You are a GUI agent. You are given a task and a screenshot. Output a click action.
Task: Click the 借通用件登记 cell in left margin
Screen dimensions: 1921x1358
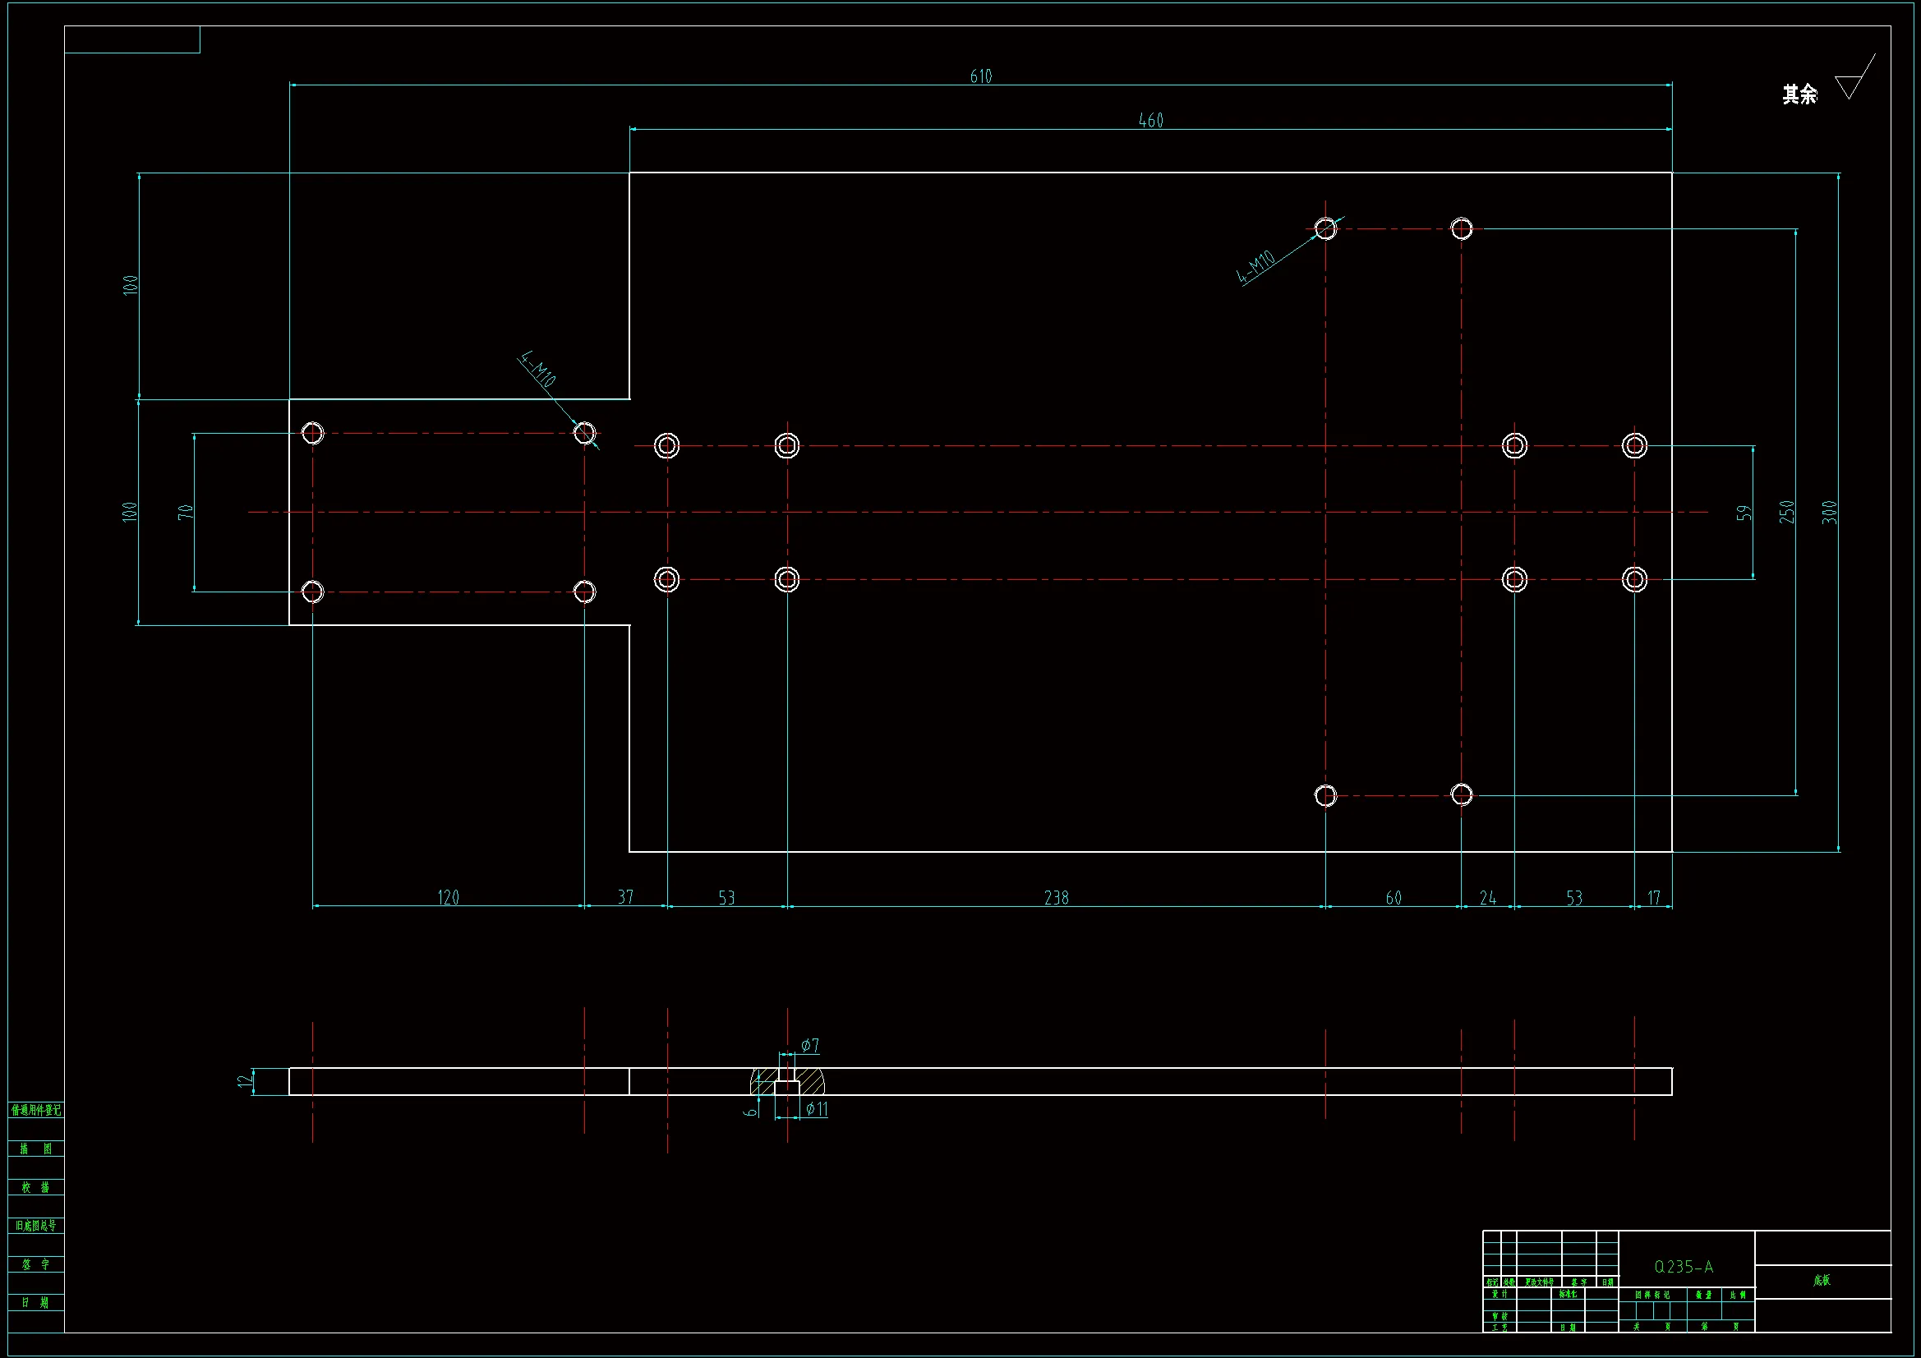[36, 1111]
